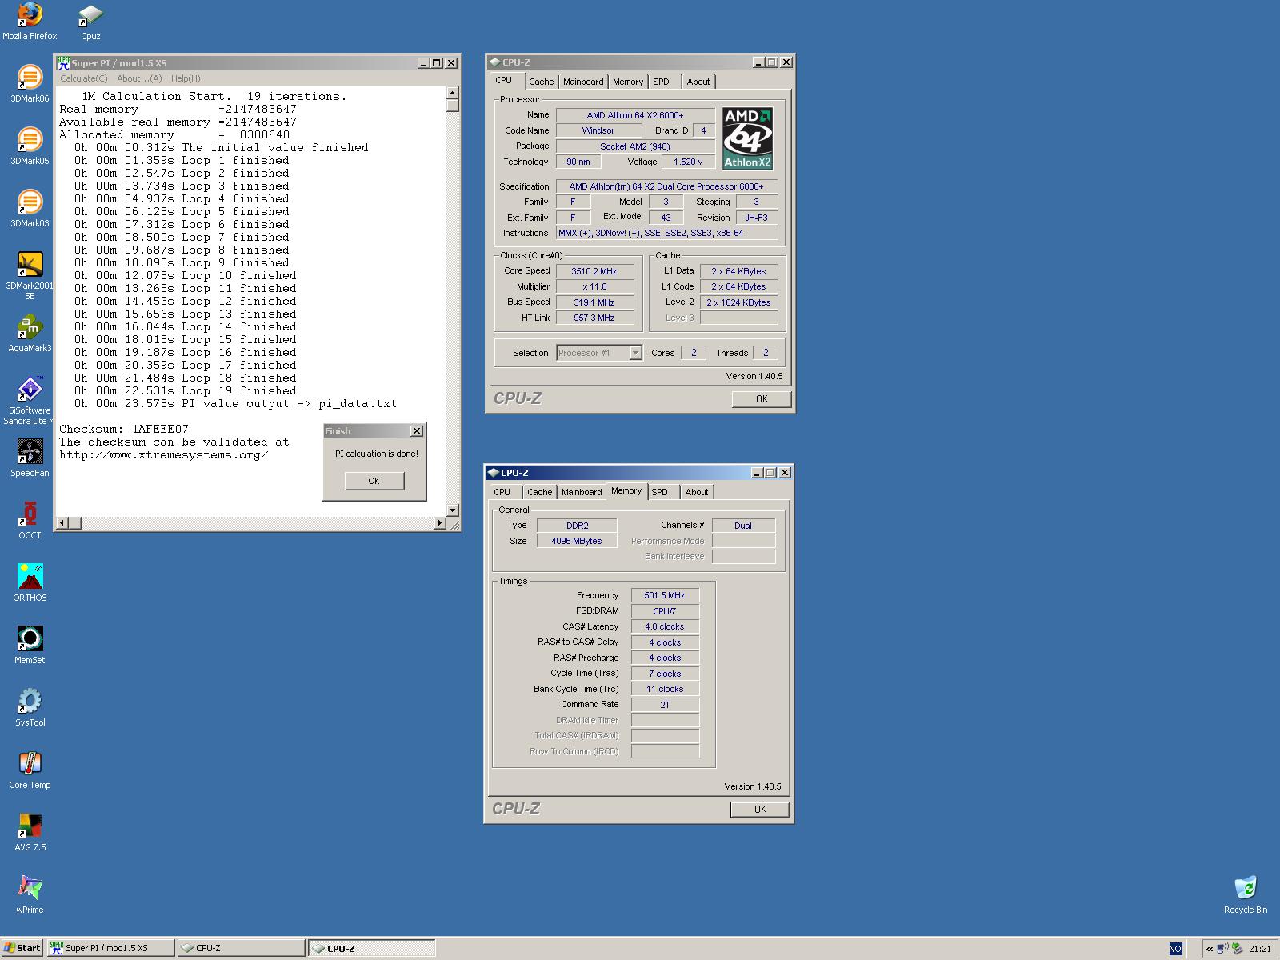This screenshot has height=960, width=1280.
Task: Click the Start button
Action: tap(22, 948)
